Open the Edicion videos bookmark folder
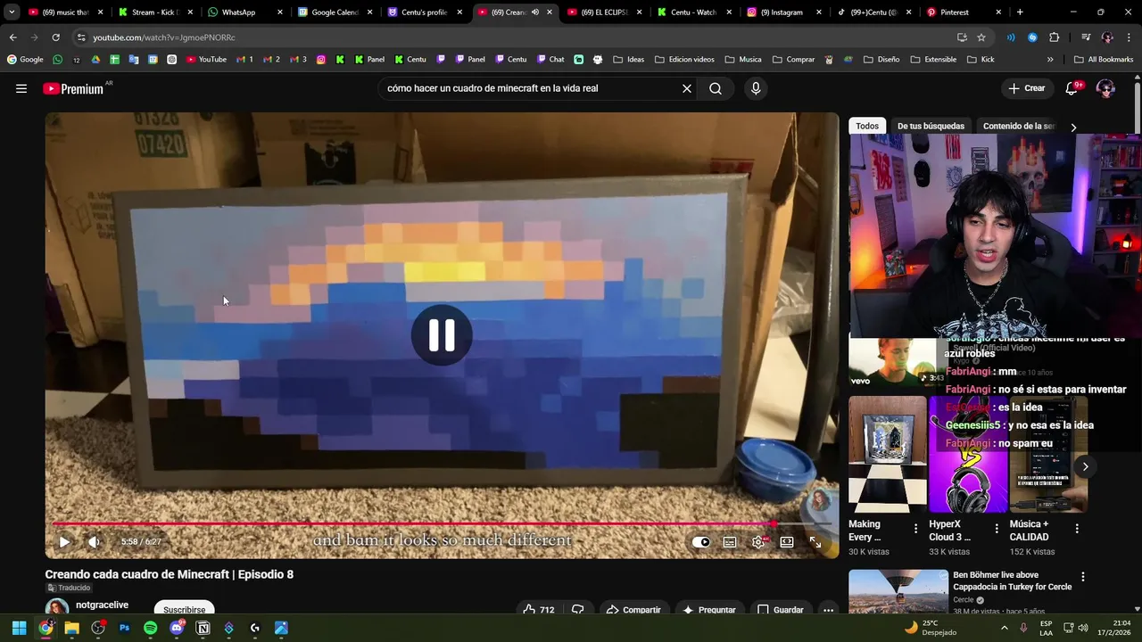 [x=684, y=60]
